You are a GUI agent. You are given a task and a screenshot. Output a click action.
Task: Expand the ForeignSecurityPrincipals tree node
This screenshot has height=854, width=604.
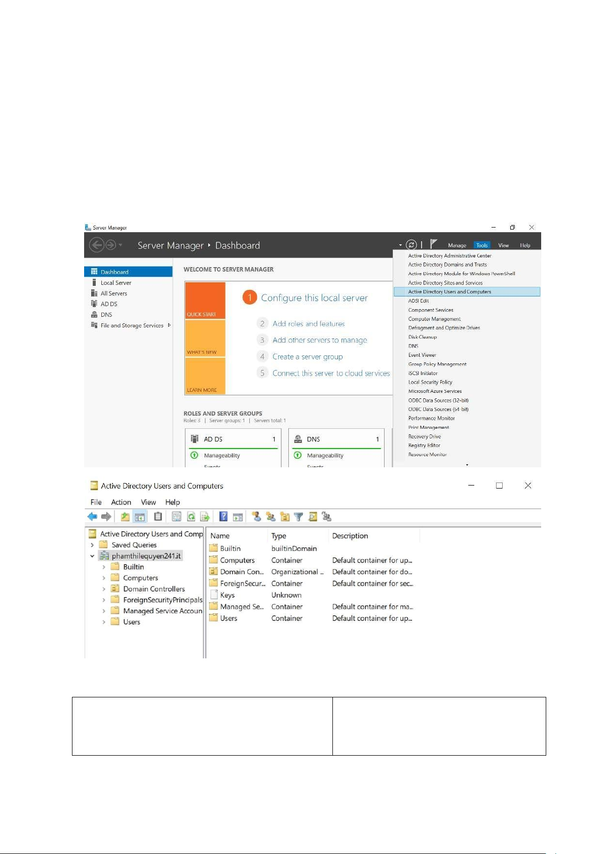coord(104,600)
